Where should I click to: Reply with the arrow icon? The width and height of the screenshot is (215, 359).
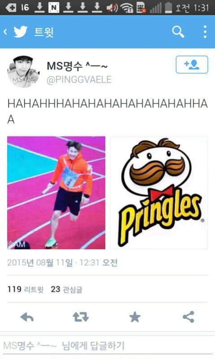click(x=27, y=317)
